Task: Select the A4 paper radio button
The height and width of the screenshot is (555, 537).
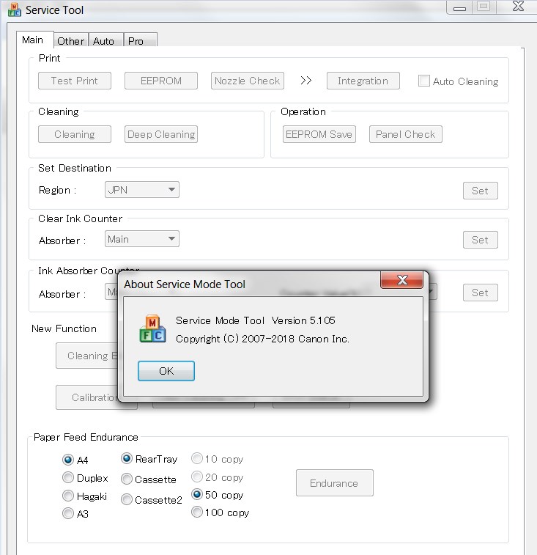Action: [x=68, y=460]
